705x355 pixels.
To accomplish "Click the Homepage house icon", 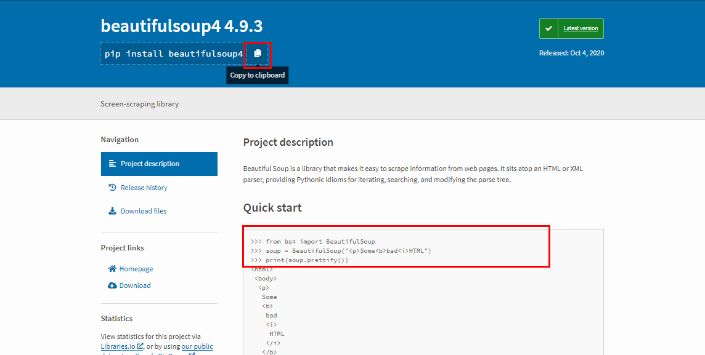I will pyautogui.click(x=112, y=269).
